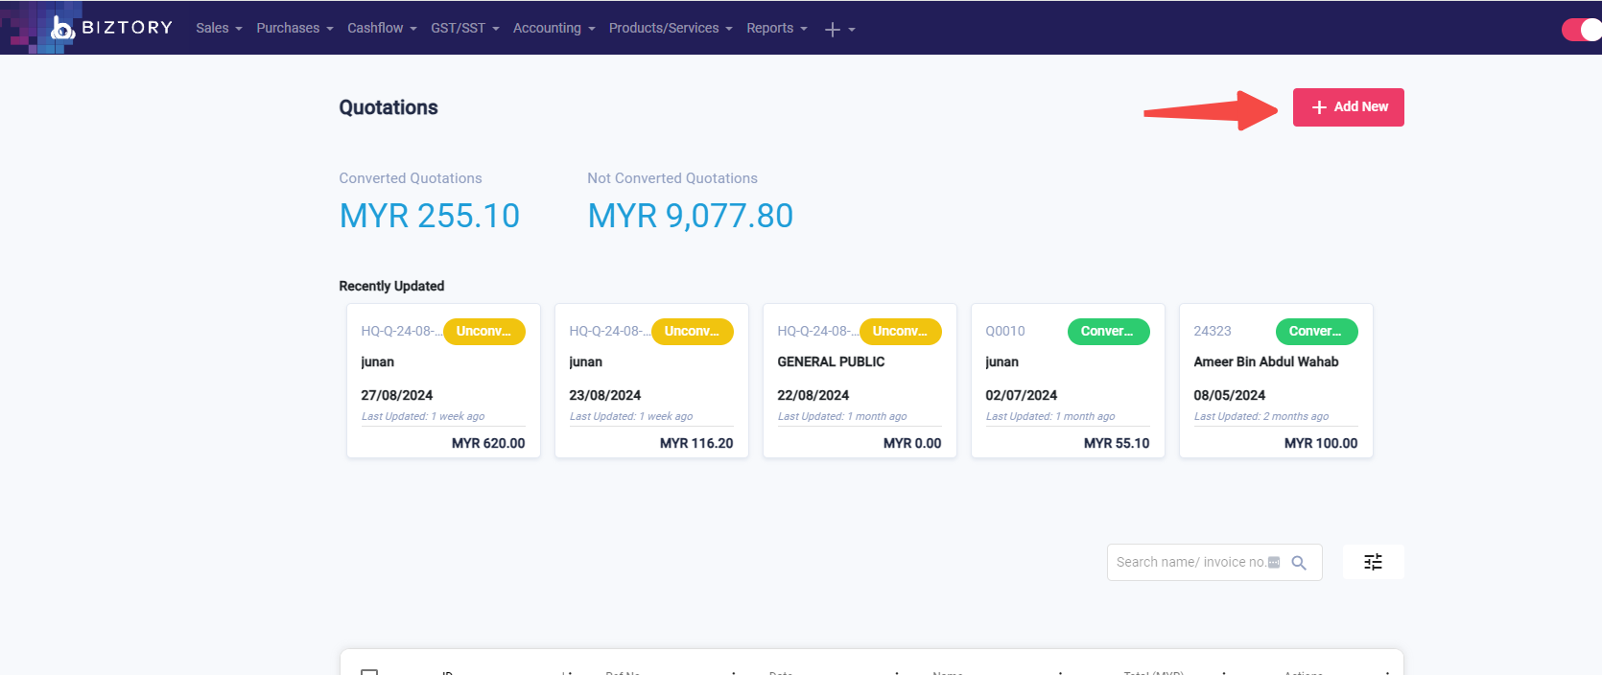Screen dimensions: 1602x675
Task: Open the filter sliders icon button
Action: 1373,562
